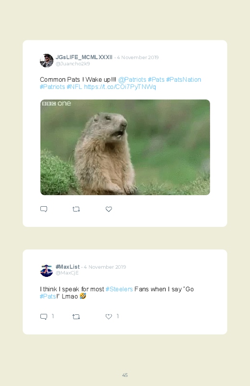Viewport: 250px width, 386px height.
Task: Open JGsLIFE_MCMLXXXII profile avatar
Action: coord(47,61)
